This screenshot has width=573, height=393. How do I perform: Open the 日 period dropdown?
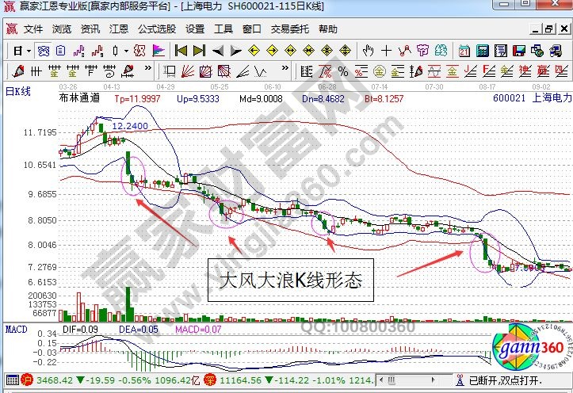click(x=21, y=51)
